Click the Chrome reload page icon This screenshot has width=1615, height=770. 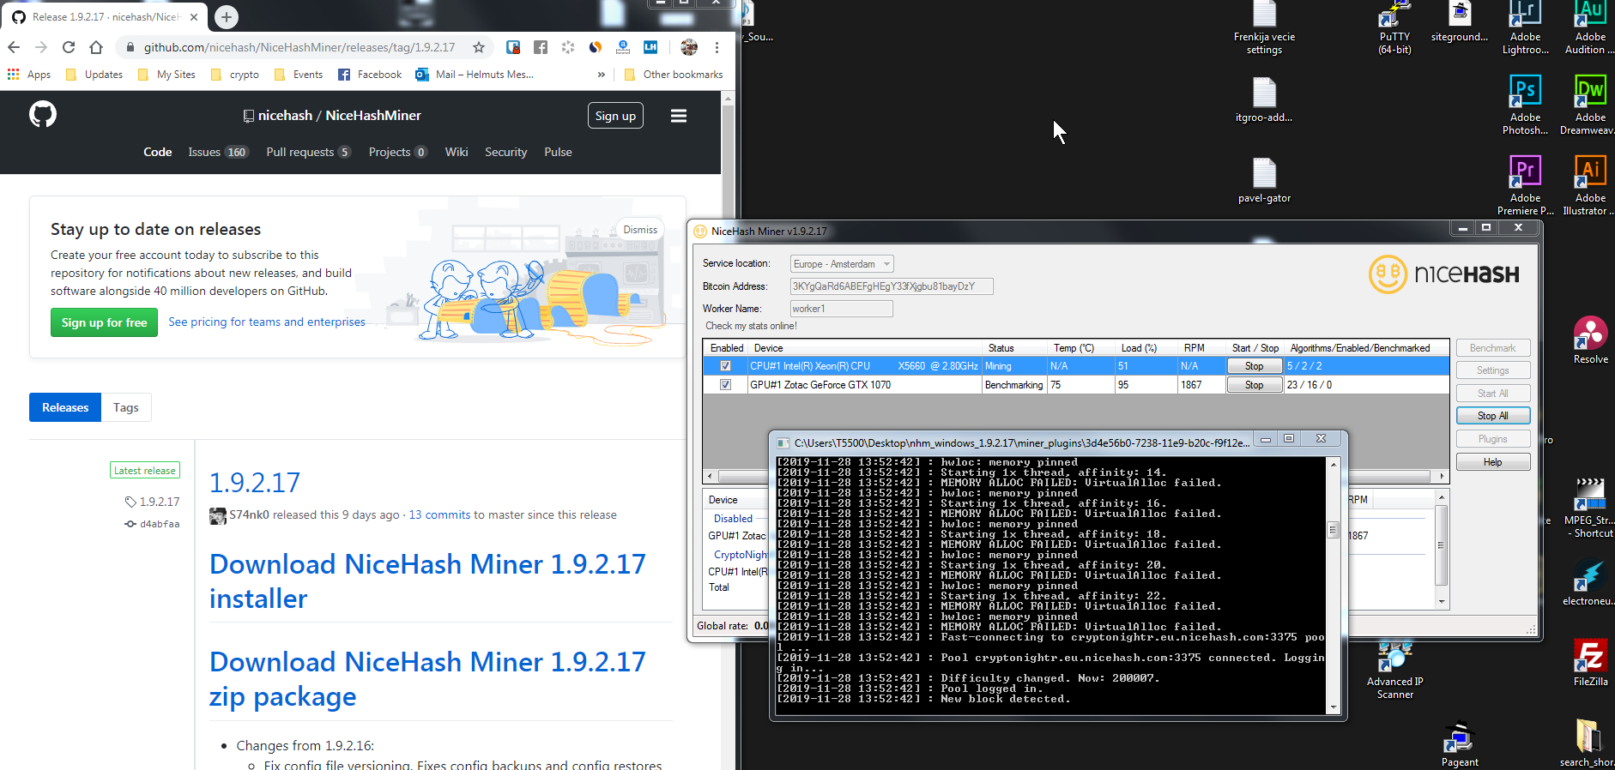(x=69, y=47)
